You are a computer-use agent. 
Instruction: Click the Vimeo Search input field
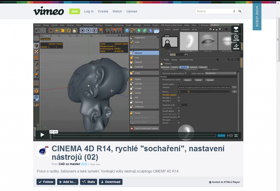pyautogui.click(x=214, y=11)
